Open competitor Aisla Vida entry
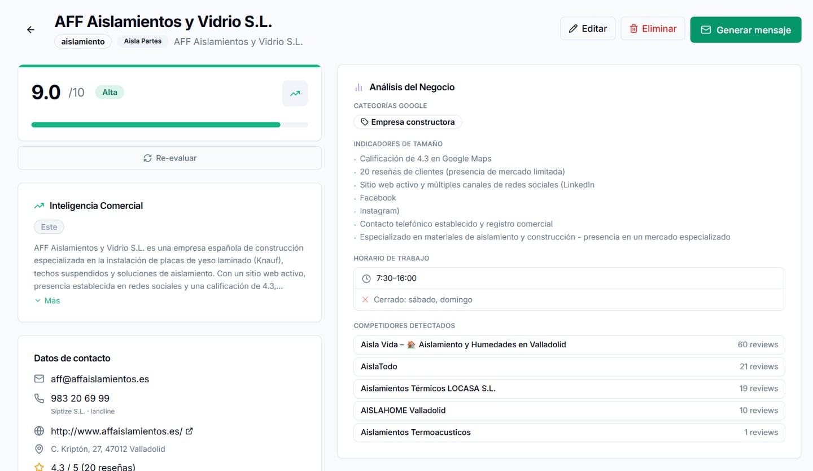Viewport: 813px width, 471px height. click(569, 344)
